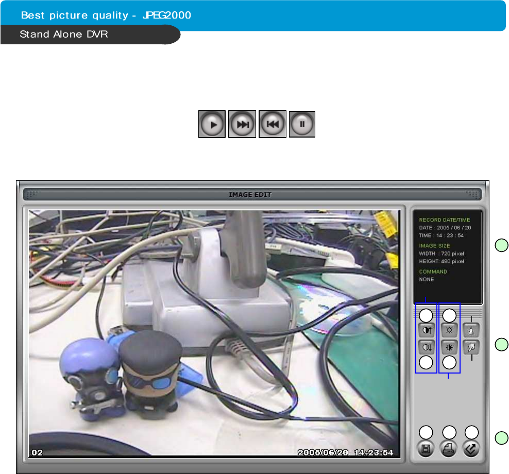Click the fast-forward skip button
The image size is (509, 474).
click(242, 124)
